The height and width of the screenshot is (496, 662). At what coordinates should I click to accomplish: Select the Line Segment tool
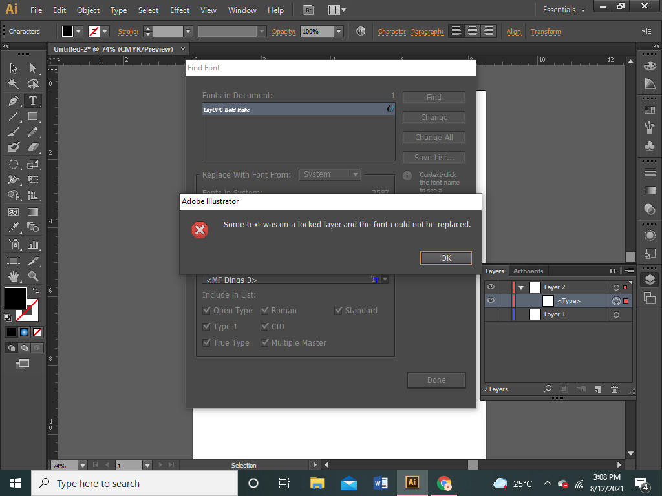pos(14,116)
